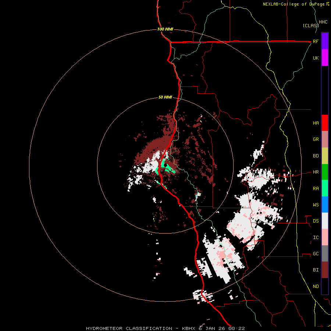Screen dimensions: 331x331
Task: Click the IC light pink legend swatch
Action: 325,237
